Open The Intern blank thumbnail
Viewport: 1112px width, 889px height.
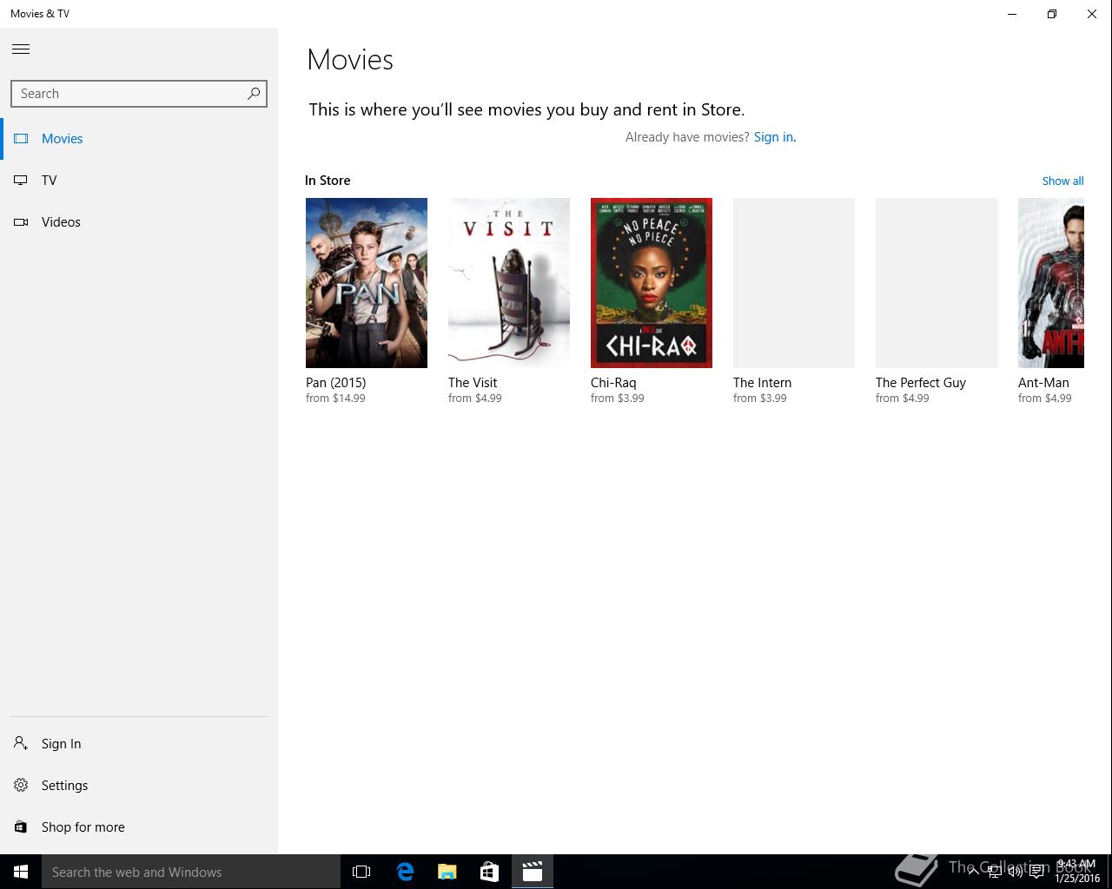(794, 283)
